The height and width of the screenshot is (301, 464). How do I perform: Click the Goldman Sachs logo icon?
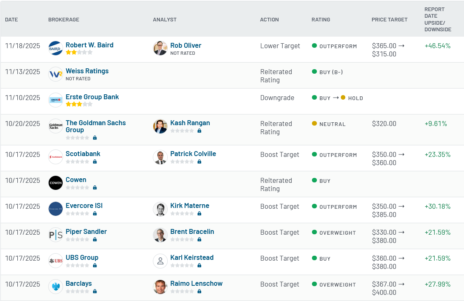click(x=56, y=126)
